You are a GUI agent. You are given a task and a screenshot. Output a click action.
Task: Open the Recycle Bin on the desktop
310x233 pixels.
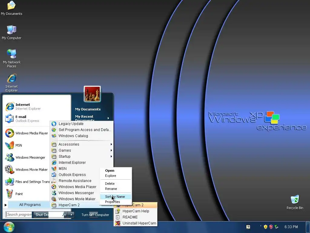(x=295, y=202)
